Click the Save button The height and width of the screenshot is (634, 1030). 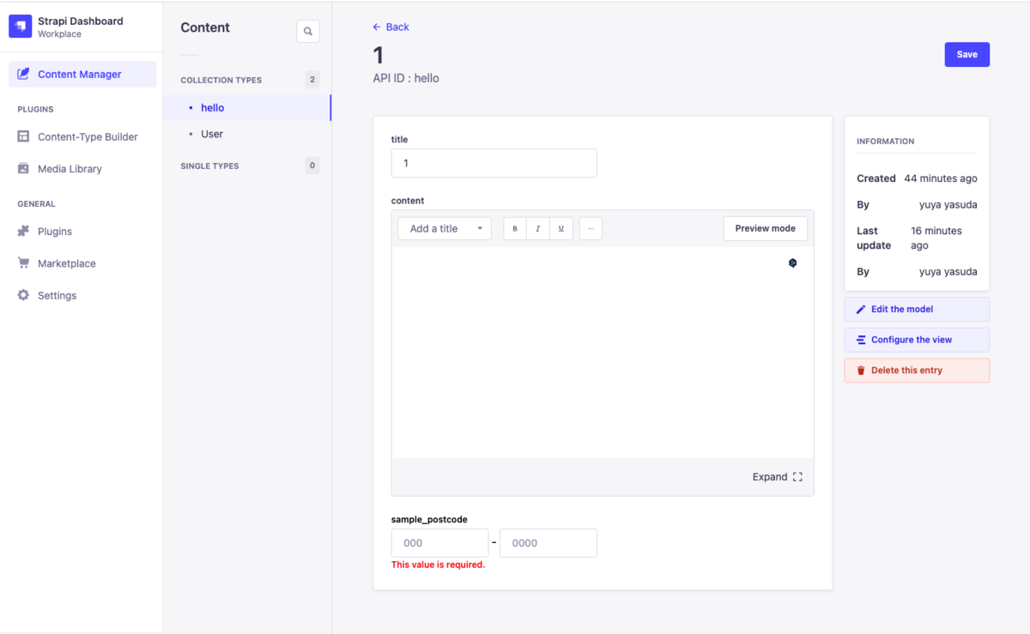coord(967,54)
